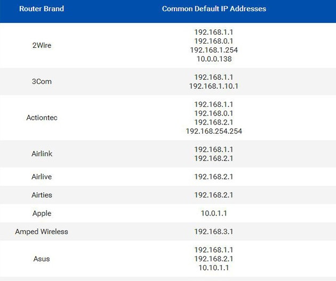Select the Airlive brand name

[x=42, y=177]
